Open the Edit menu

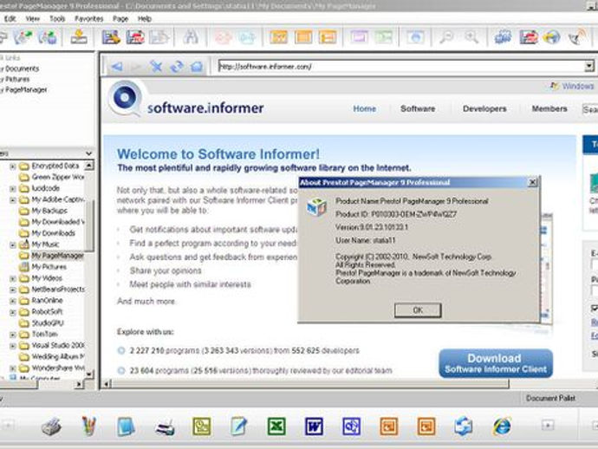(x=10, y=19)
